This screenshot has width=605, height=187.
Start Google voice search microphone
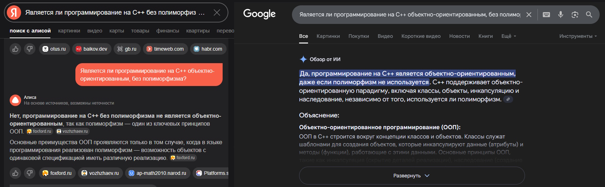[x=561, y=15]
